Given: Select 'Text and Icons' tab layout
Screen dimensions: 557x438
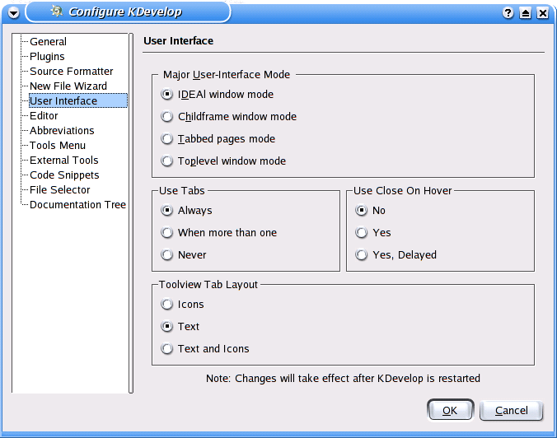Looking at the screenshot, I should 168,349.
